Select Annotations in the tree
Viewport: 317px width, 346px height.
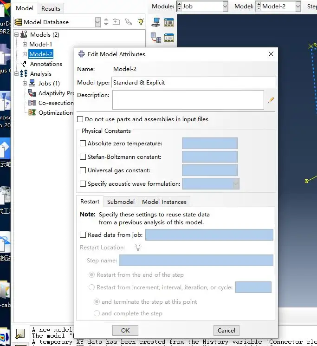(46, 64)
